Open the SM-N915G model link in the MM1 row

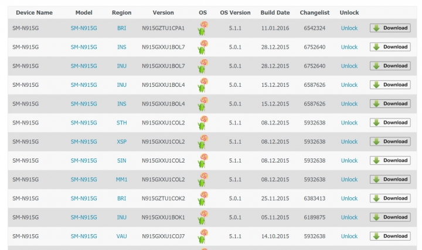84,180
